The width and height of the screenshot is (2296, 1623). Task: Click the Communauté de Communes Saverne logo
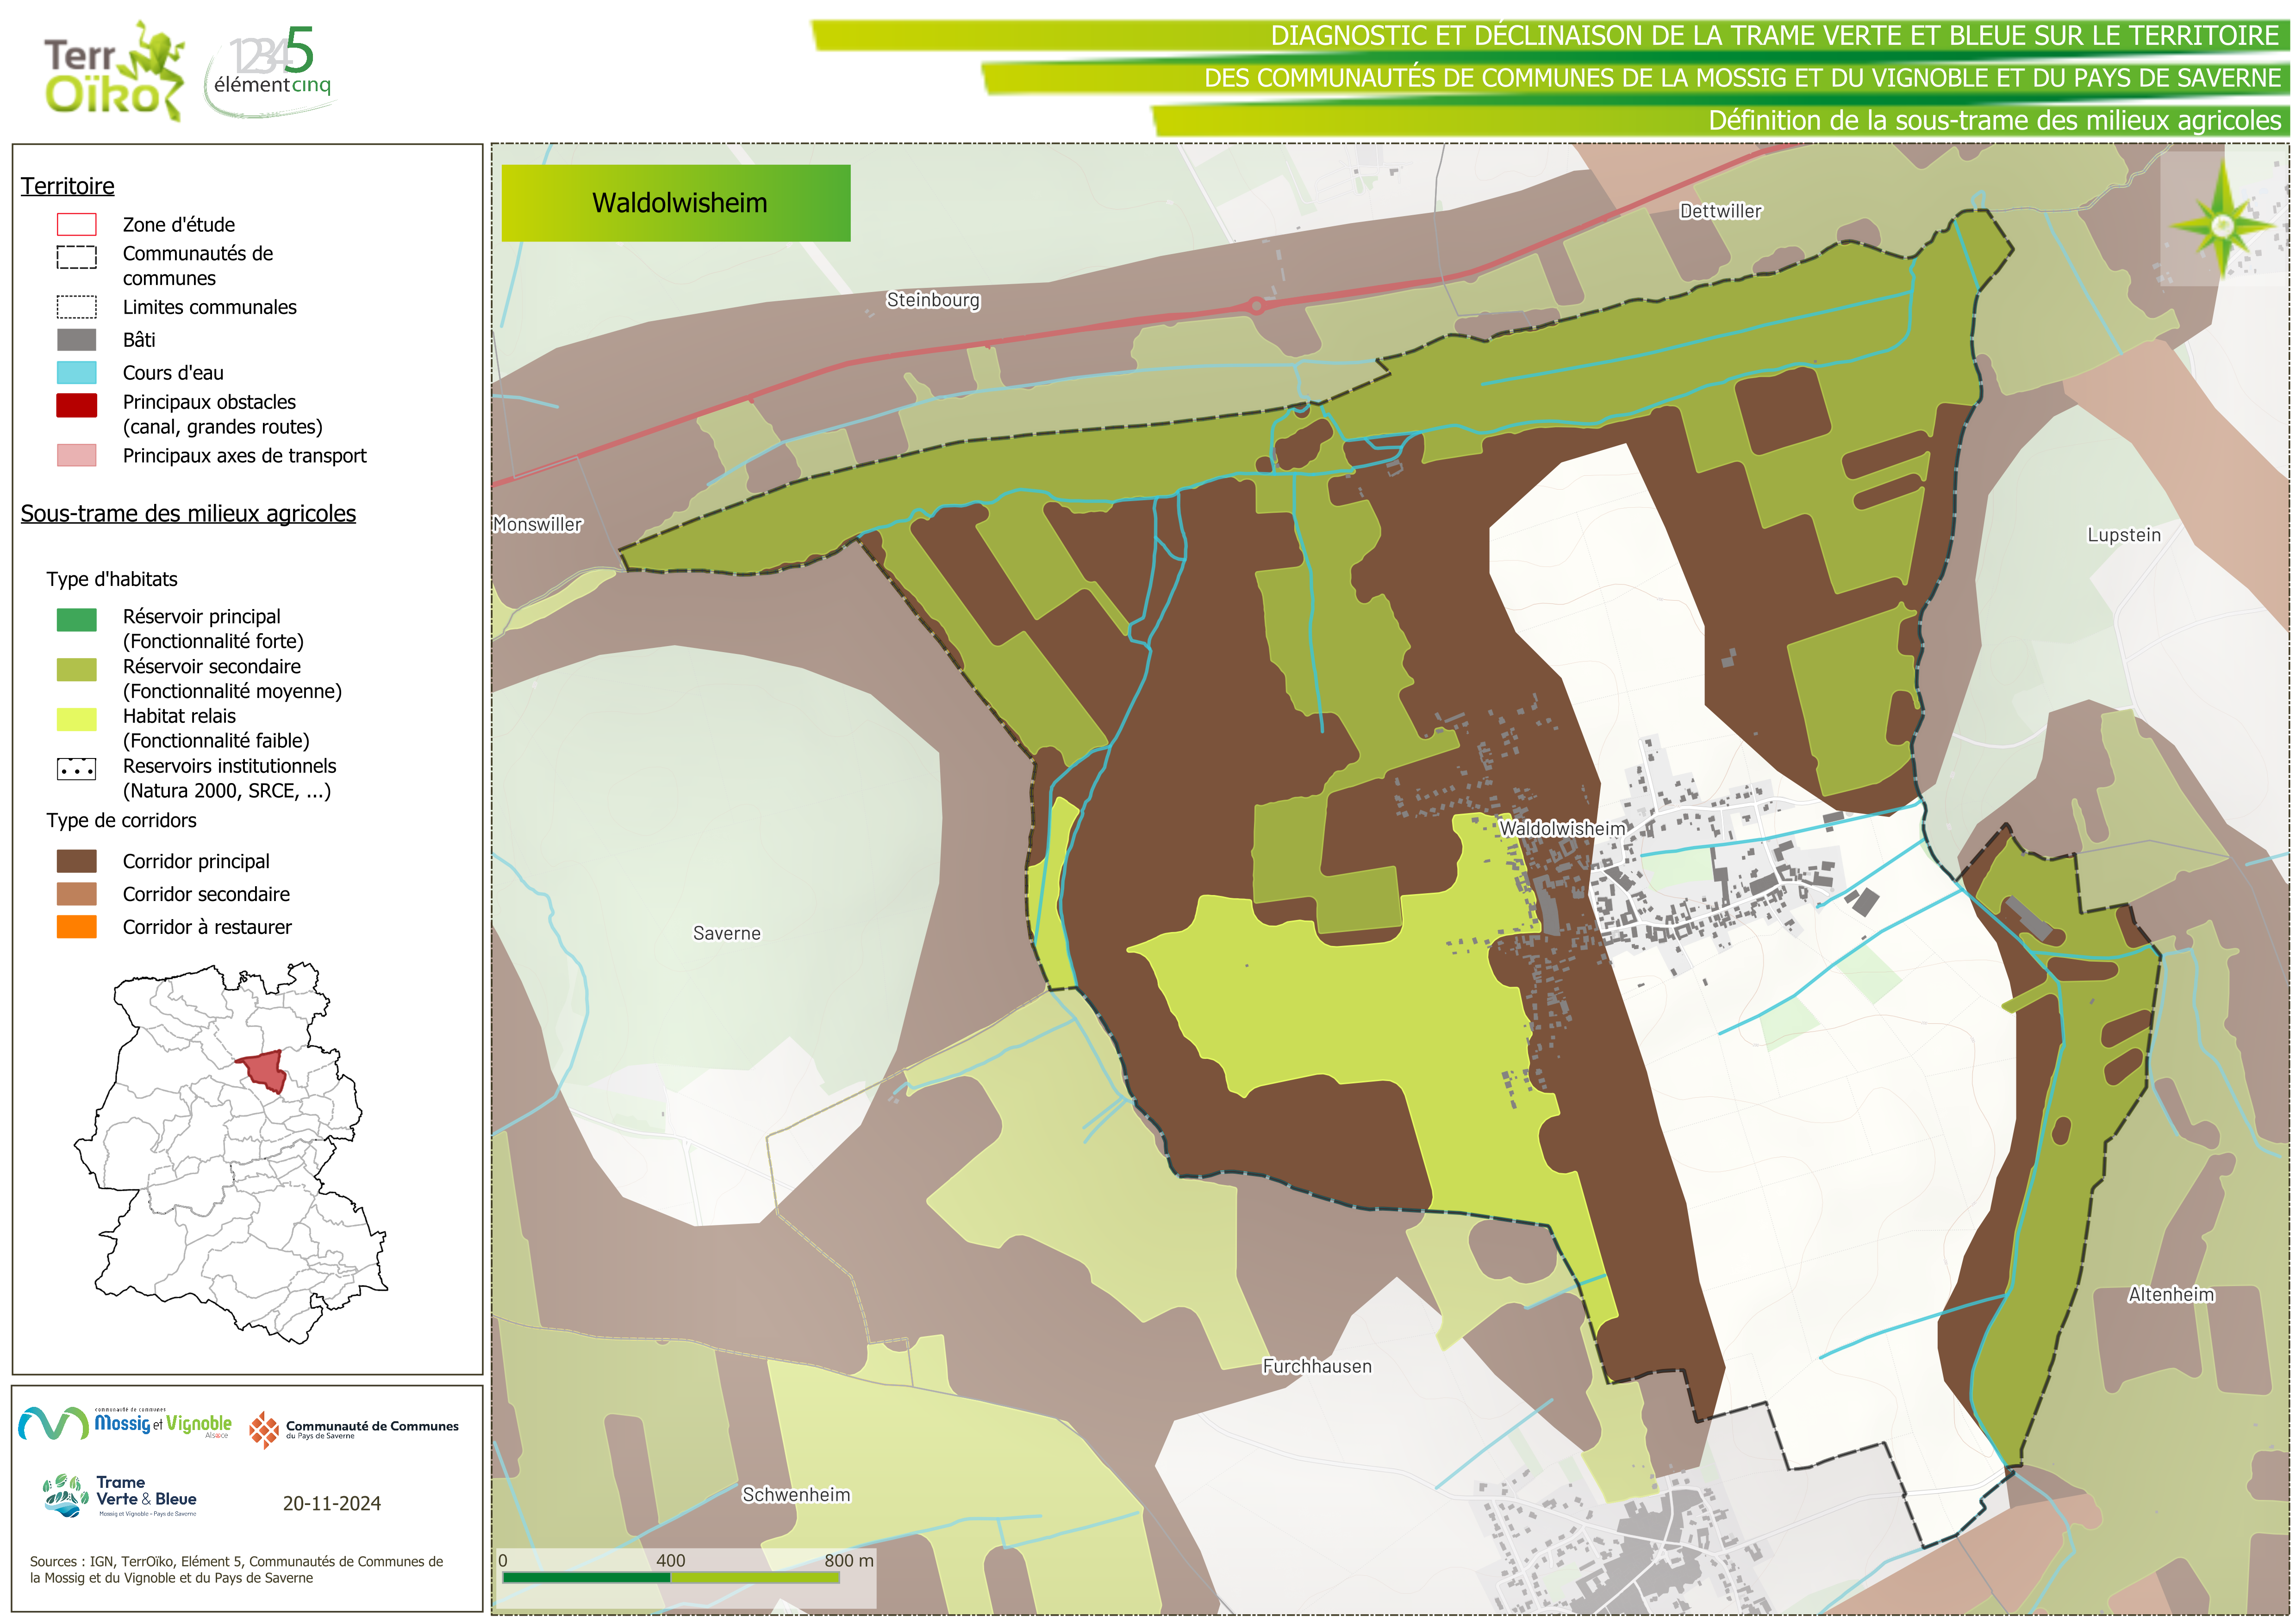(353, 1429)
